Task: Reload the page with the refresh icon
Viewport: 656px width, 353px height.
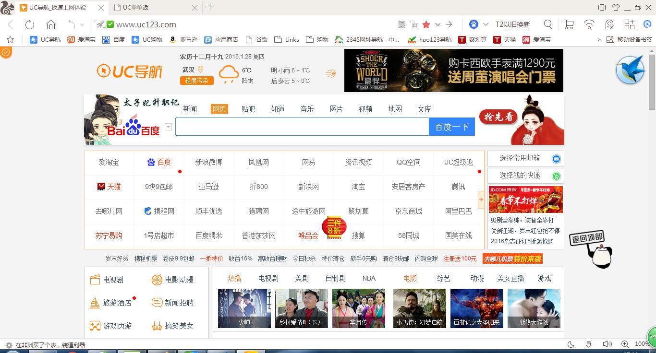Action: 30,24
